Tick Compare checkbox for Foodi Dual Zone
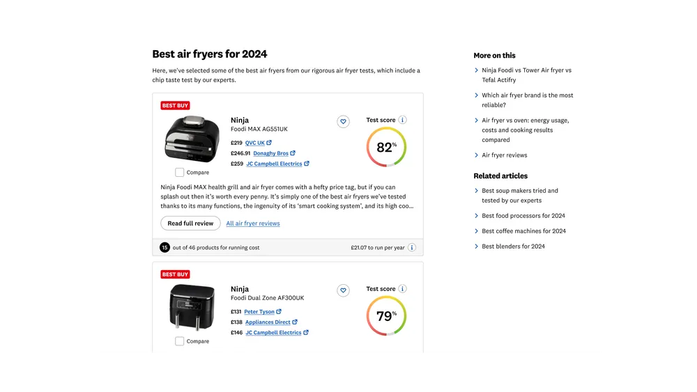The width and height of the screenshot is (697, 392). (x=180, y=341)
